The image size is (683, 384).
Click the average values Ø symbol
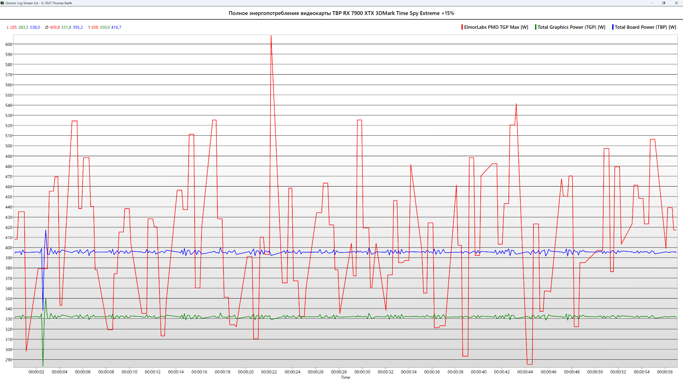coord(47,28)
